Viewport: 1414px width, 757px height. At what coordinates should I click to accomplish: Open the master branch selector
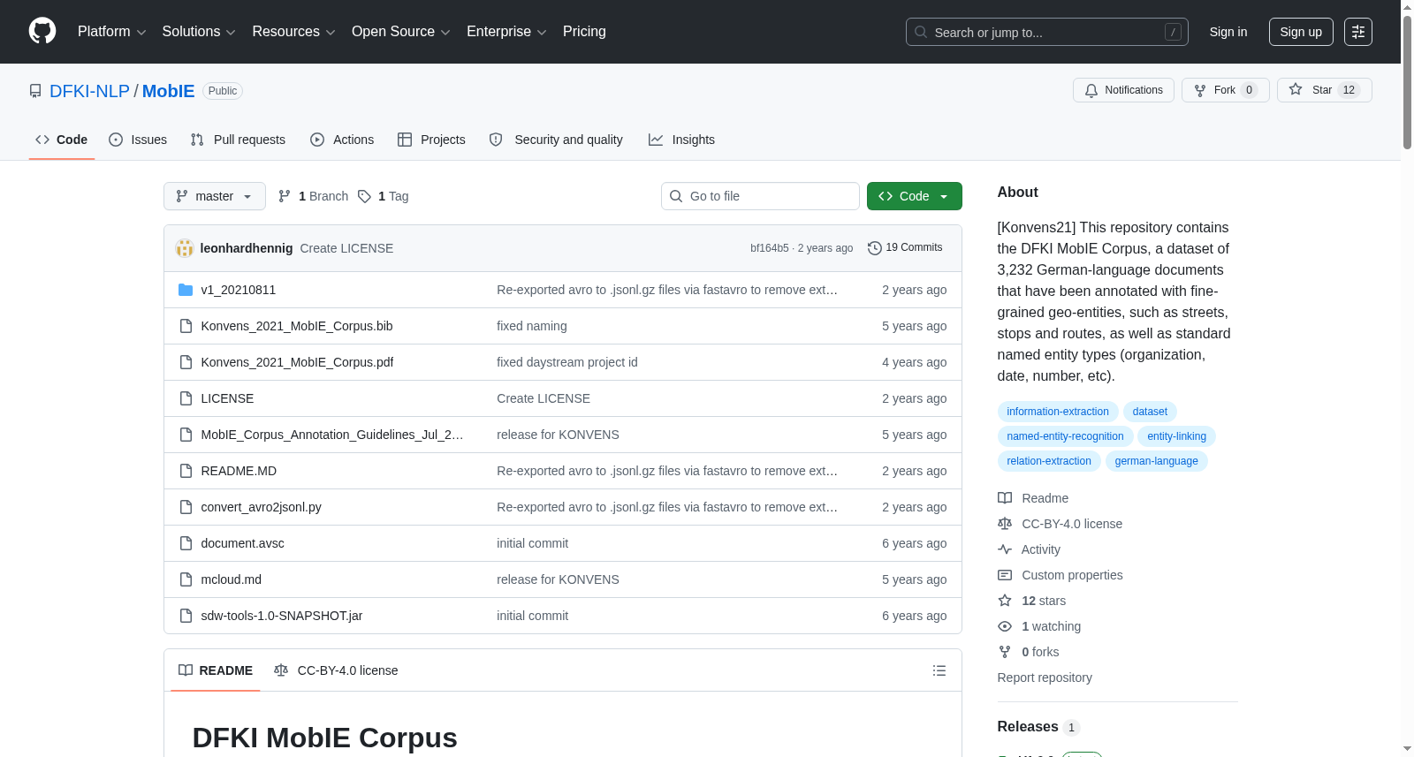(215, 196)
